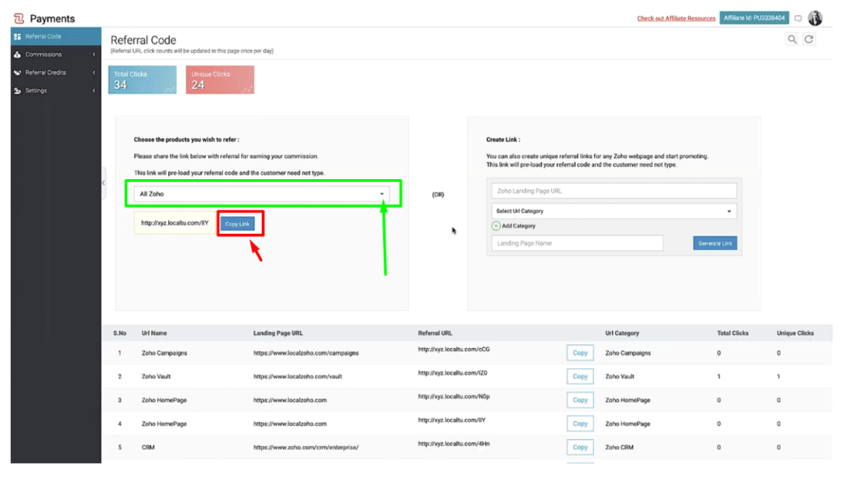Click the referral URL http://xyz.localtu.com/N0p
The width and height of the screenshot is (850, 482).
[x=454, y=397]
